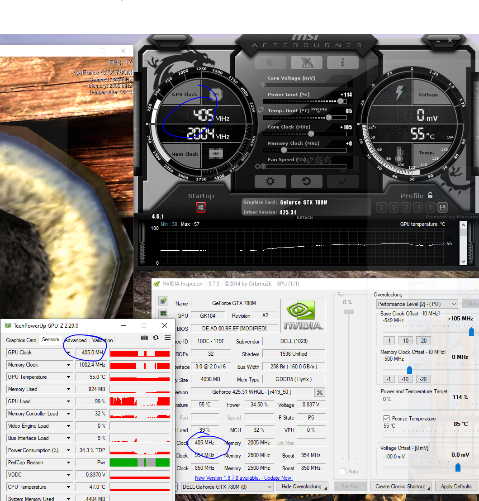Adjust the Memory Clock Offset slider in Inspector
This screenshot has height=501, width=479.
(410, 370)
